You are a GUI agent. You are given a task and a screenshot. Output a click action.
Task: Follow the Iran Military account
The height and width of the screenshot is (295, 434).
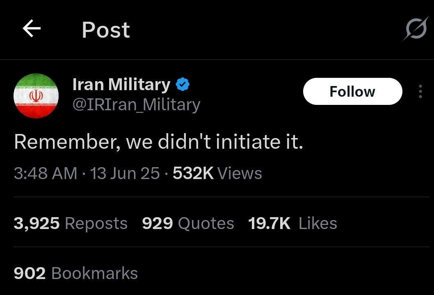coord(352,91)
